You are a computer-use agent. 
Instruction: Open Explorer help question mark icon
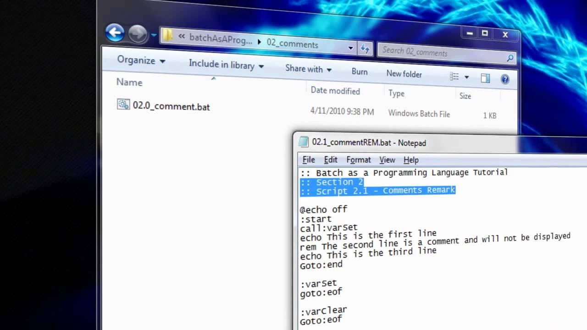(505, 79)
